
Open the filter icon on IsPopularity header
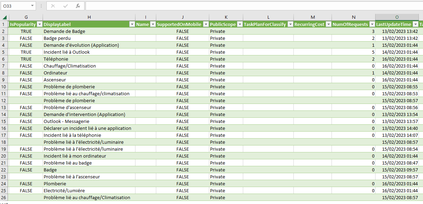point(39,24)
